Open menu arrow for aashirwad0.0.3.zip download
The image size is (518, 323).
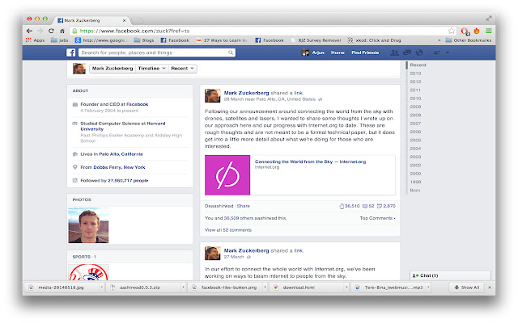183,287
